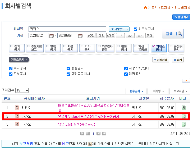Uncheck 공정공시 checkbox
Image resolution: width=193 pixels, height=151 pixels.
click(x=68, y=68)
